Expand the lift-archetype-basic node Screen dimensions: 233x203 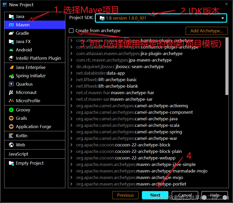tap(72, 80)
